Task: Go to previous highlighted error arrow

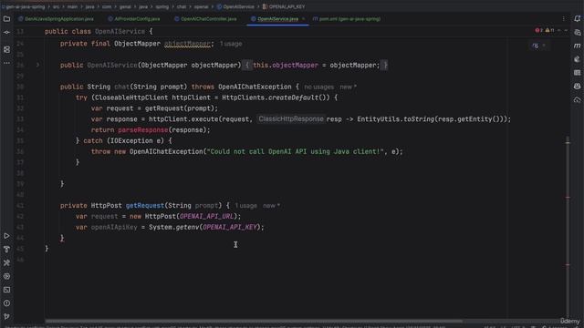Action: tap(559, 30)
